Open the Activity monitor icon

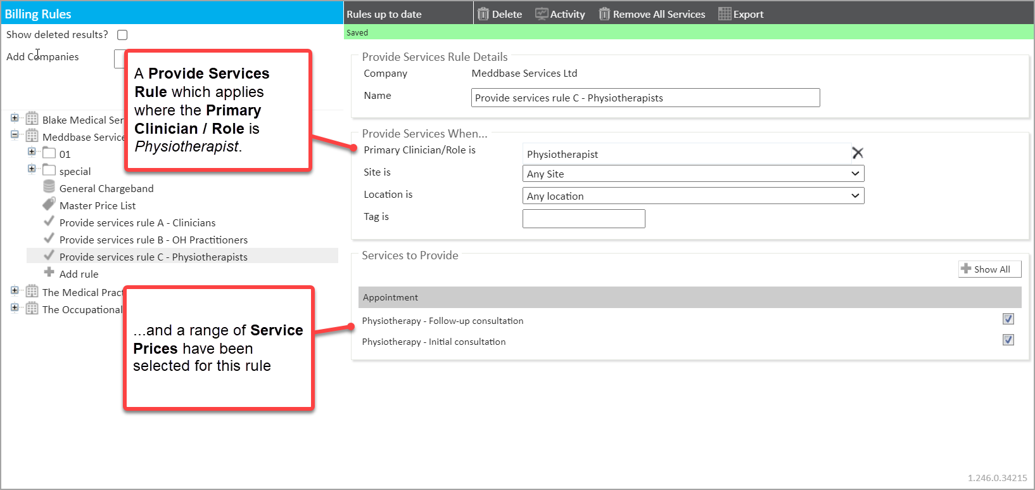[x=541, y=14]
